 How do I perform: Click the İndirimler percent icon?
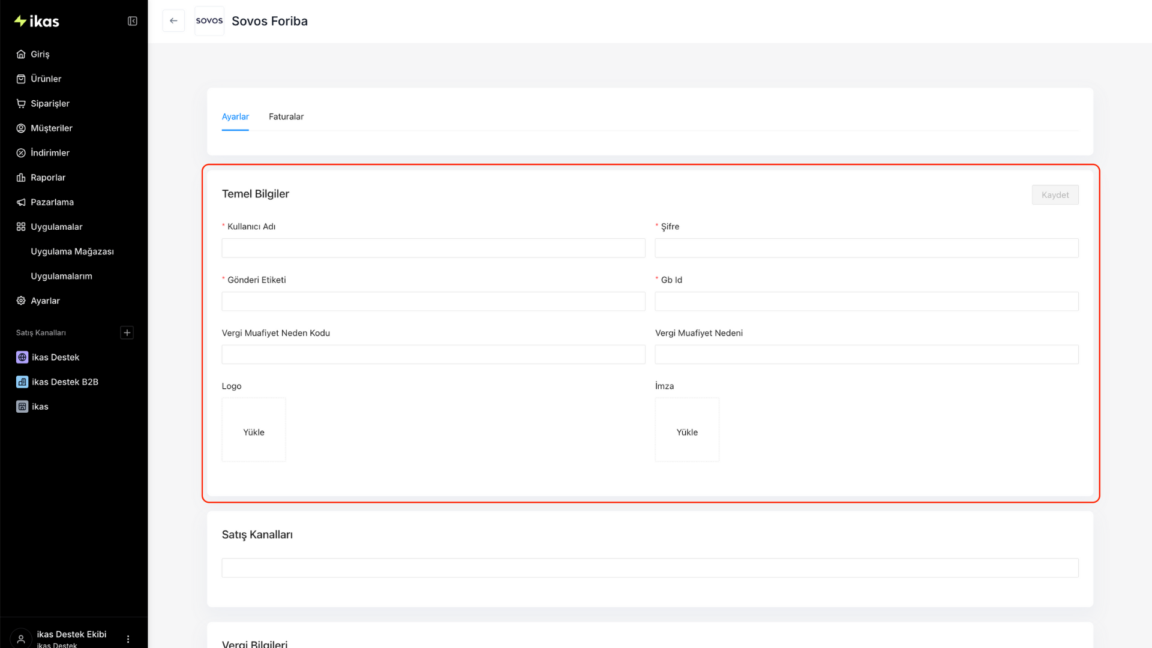[x=21, y=152]
